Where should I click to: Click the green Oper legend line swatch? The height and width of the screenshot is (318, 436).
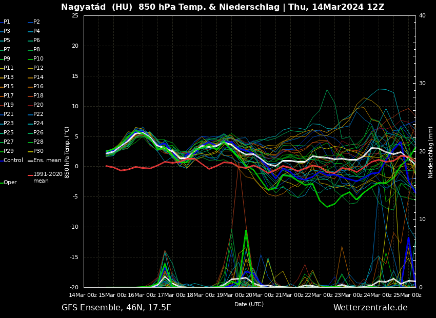click(x=2, y=183)
